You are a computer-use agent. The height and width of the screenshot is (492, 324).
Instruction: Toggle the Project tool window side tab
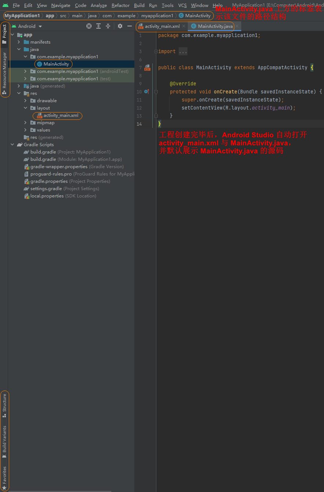(4, 34)
